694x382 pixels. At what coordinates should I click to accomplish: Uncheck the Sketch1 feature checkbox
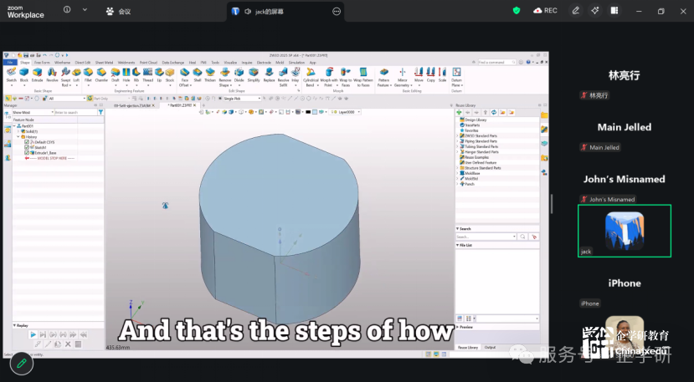tap(27, 147)
